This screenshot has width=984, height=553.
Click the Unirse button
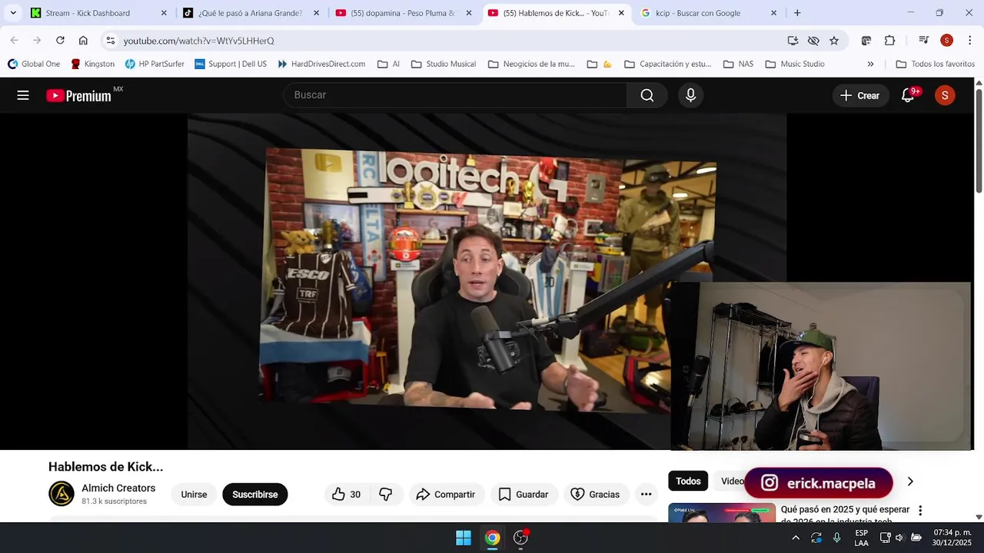tap(194, 495)
